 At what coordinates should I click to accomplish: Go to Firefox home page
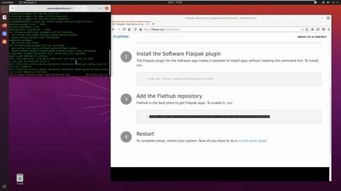(x=129, y=30)
